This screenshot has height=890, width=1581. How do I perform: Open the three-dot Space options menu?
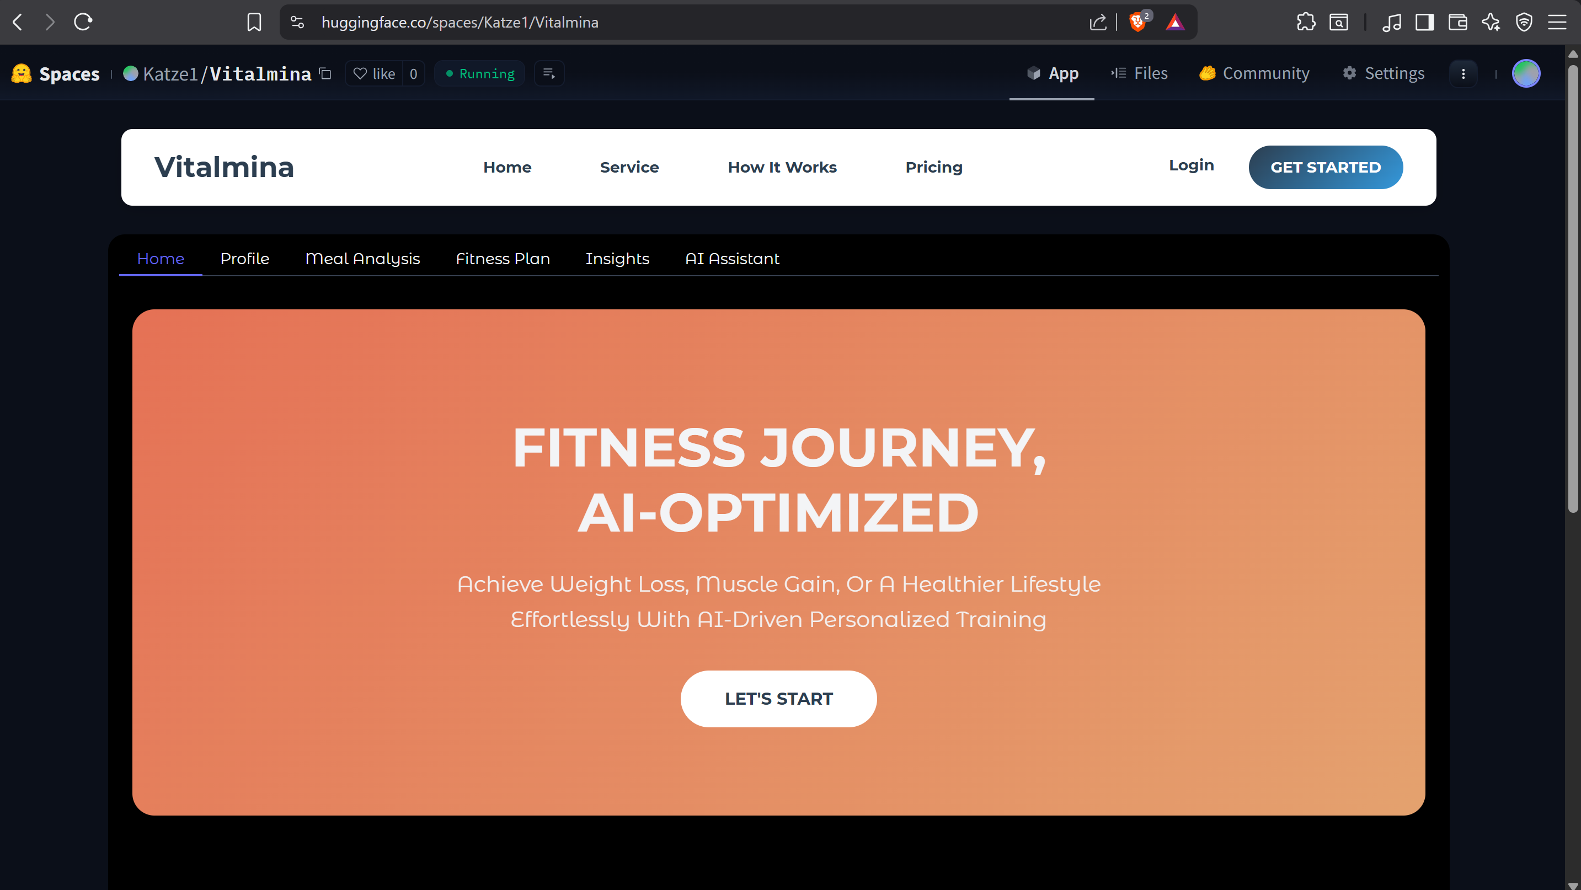(1463, 73)
